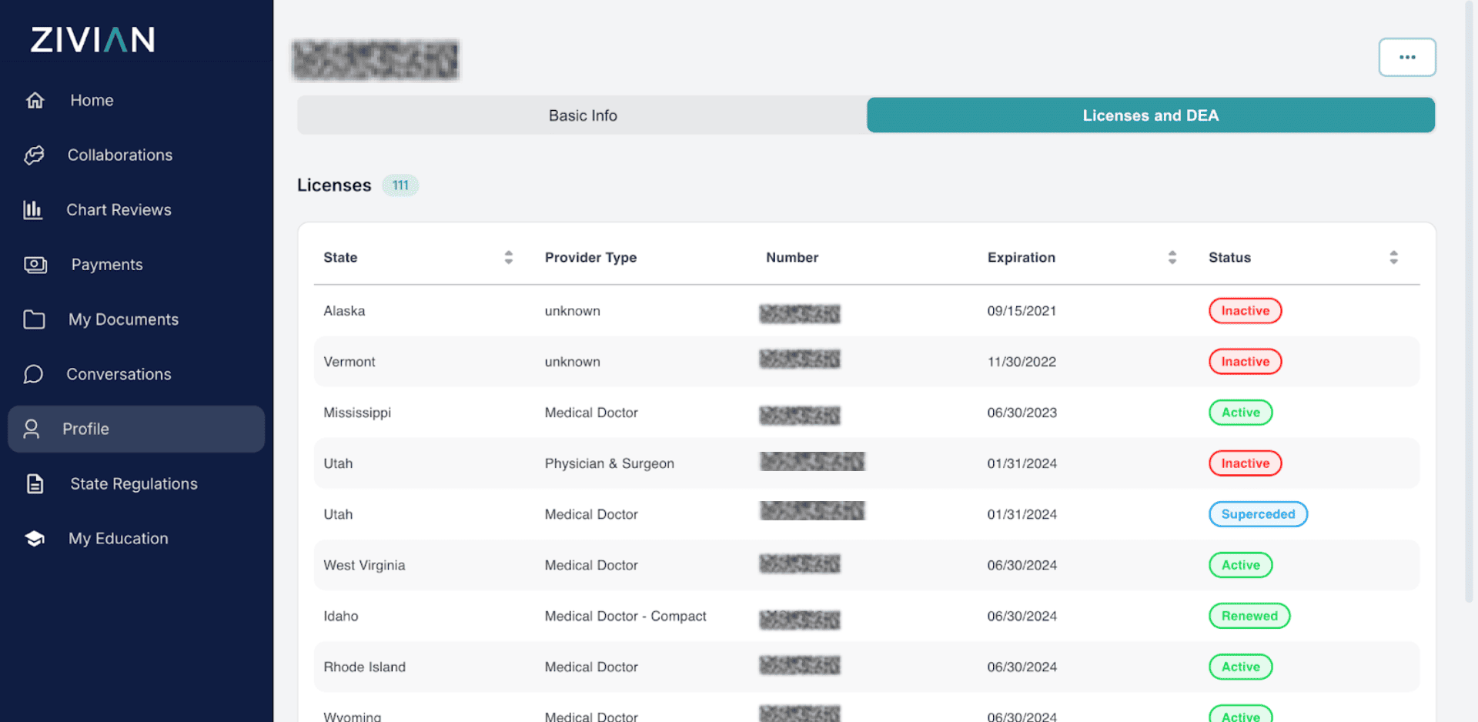Select the Licenses and DEA tab

point(1150,115)
